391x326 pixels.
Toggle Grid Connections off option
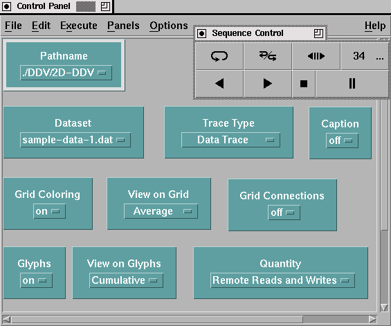pos(284,212)
